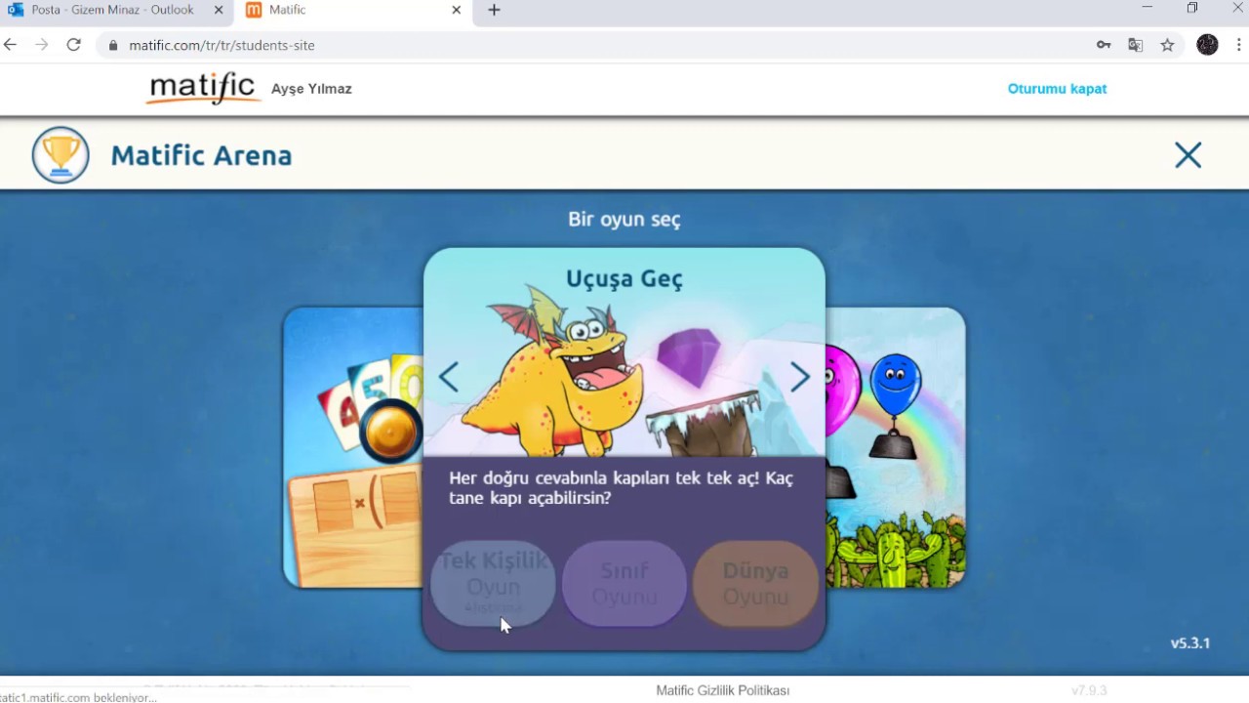Reload the page

pos(73,45)
